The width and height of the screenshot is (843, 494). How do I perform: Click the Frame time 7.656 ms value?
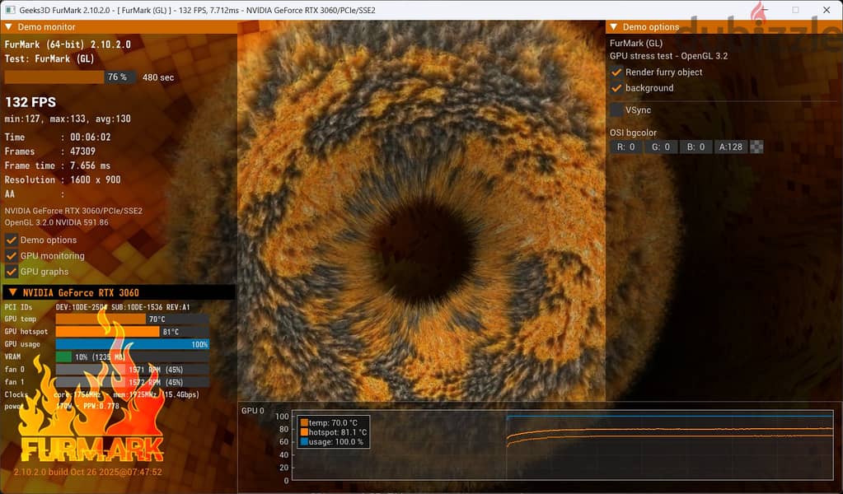point(91,165)
